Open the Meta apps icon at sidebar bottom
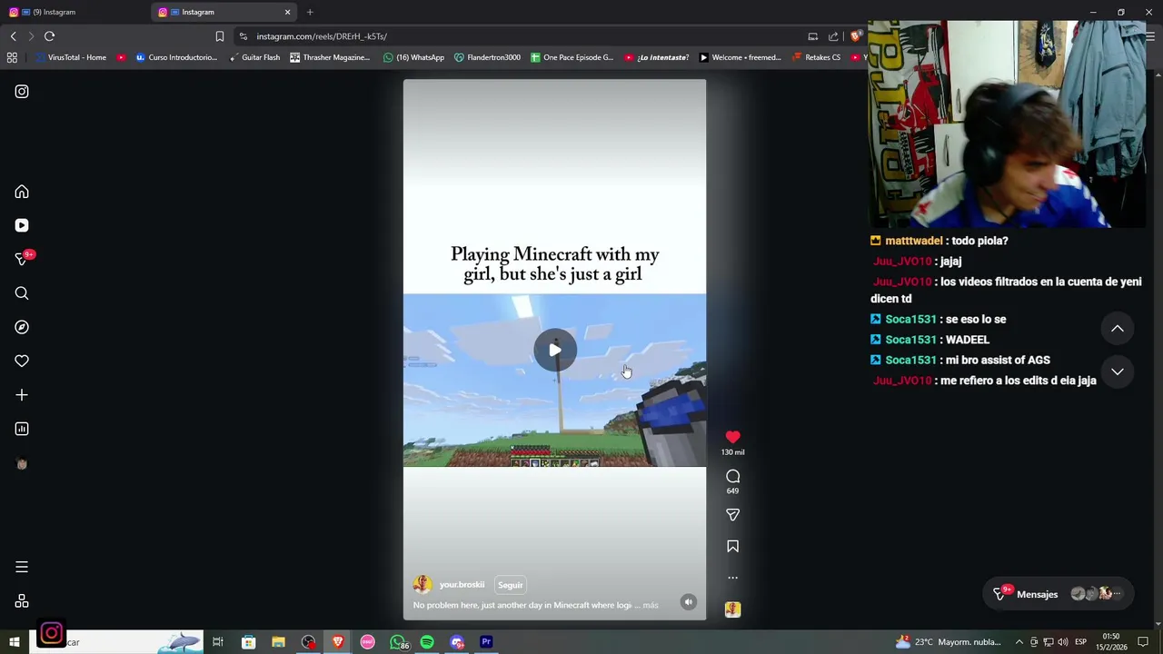This screenshot has width=1163, height=654. click(22, 601)
